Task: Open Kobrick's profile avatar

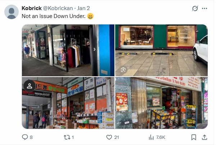Action: pyautogui.click(x=12, y=12)
